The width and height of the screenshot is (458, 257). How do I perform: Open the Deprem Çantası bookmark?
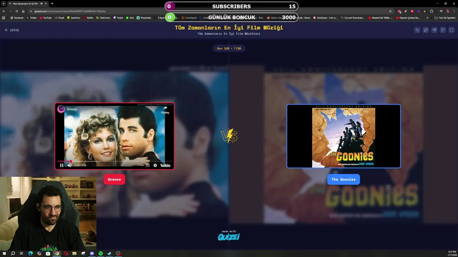pyautogui.click(x=408, y=17)
